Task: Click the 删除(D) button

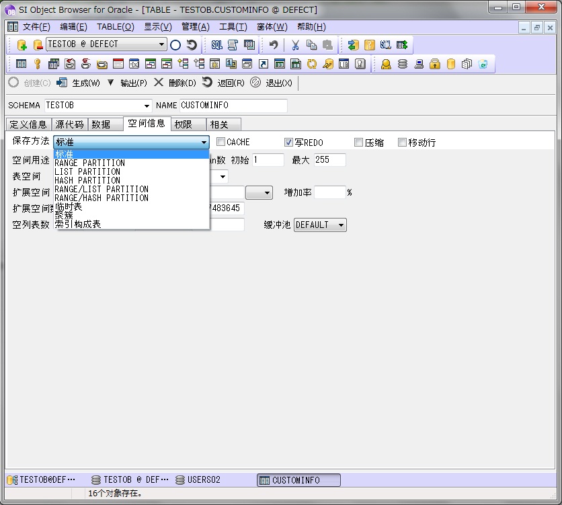Action: [x=175, y=83]
